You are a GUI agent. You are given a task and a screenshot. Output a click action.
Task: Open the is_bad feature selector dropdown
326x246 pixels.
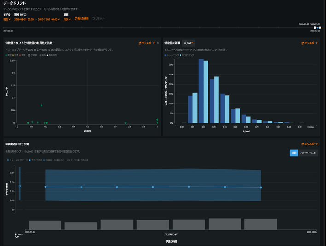(x=188, y=43)
